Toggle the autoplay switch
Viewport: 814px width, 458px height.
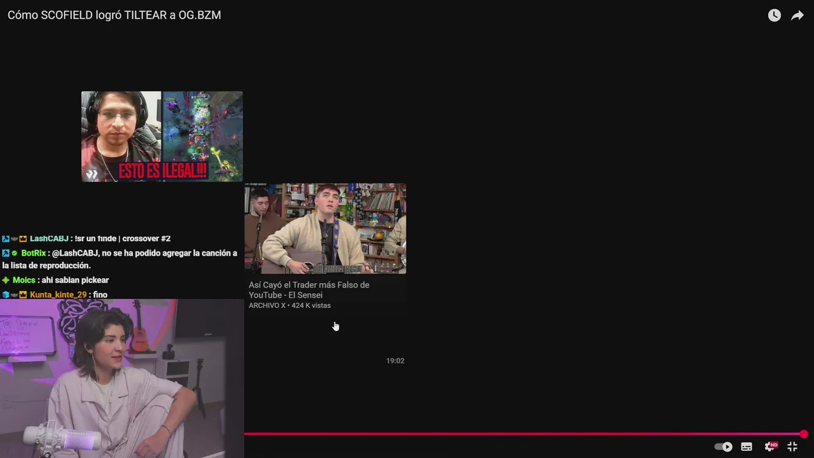723,447
